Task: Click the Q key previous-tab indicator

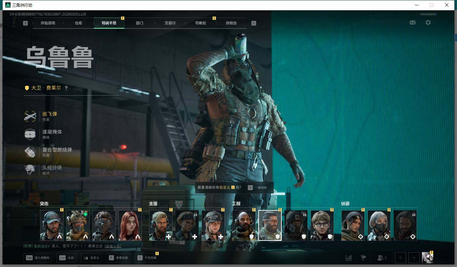Action: tap(25, 23)
